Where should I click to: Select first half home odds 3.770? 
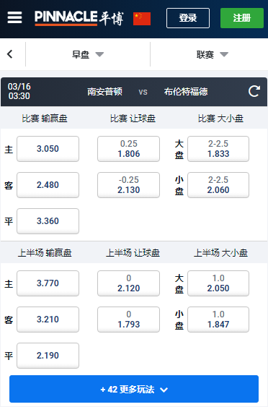(x=48, y=283)
